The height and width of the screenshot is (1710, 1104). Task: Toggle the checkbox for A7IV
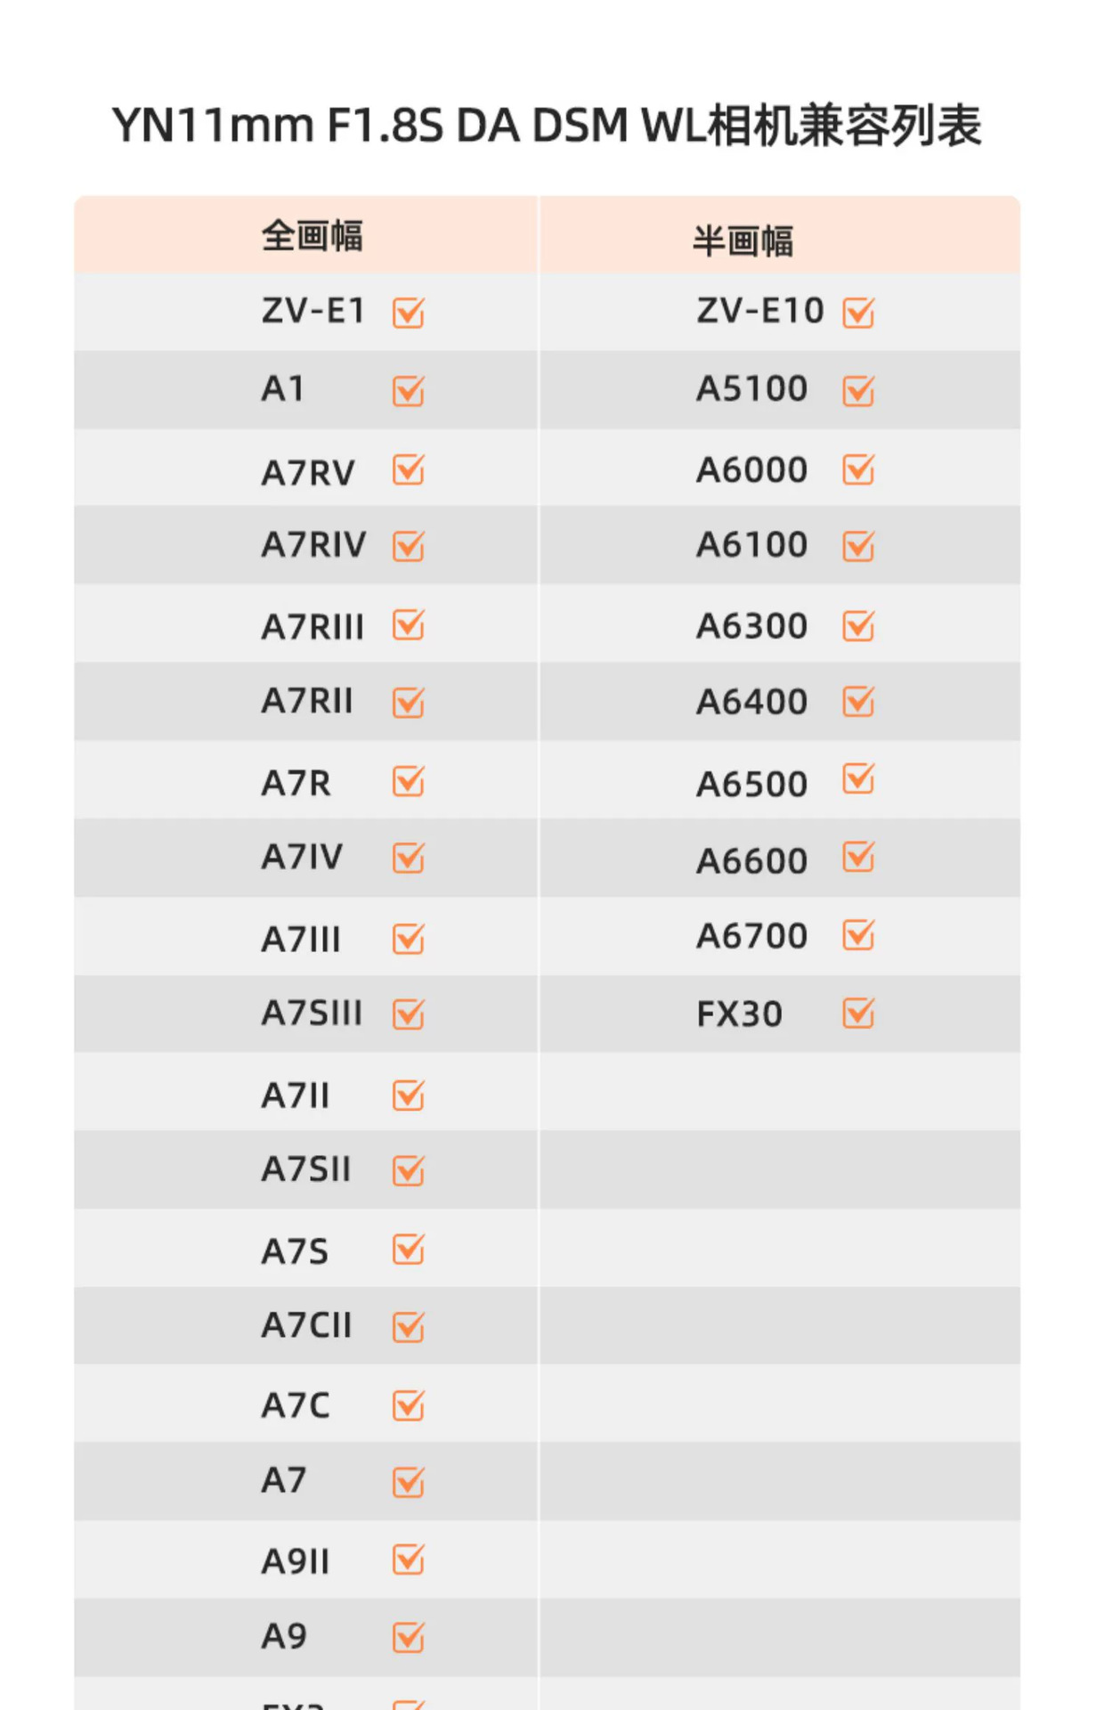(x=409, y=858)
